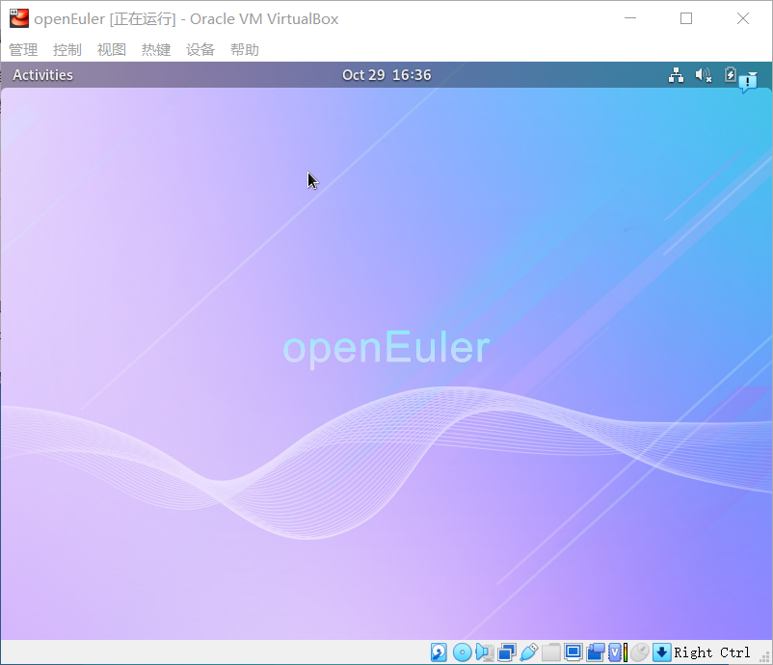The width and height of the screenshot is (773, 665).
Task: Open the 设备 menu
Action: [200, 50]
